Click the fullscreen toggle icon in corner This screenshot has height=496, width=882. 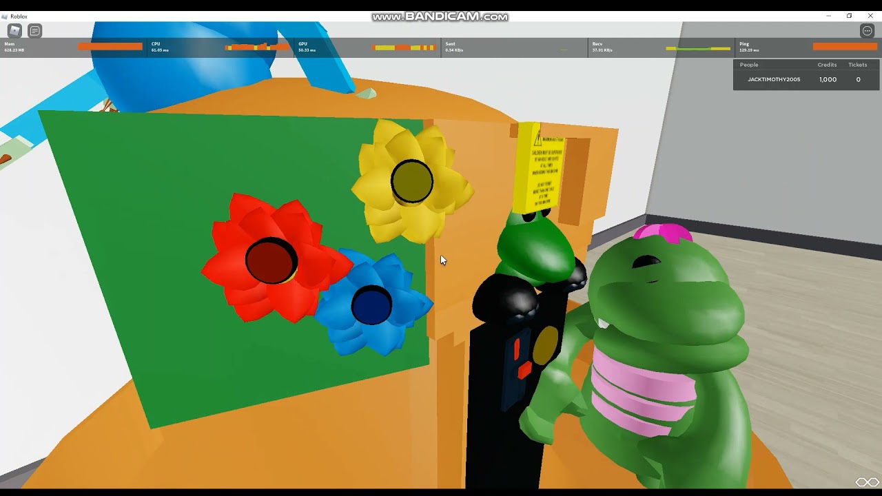(868, 482)
